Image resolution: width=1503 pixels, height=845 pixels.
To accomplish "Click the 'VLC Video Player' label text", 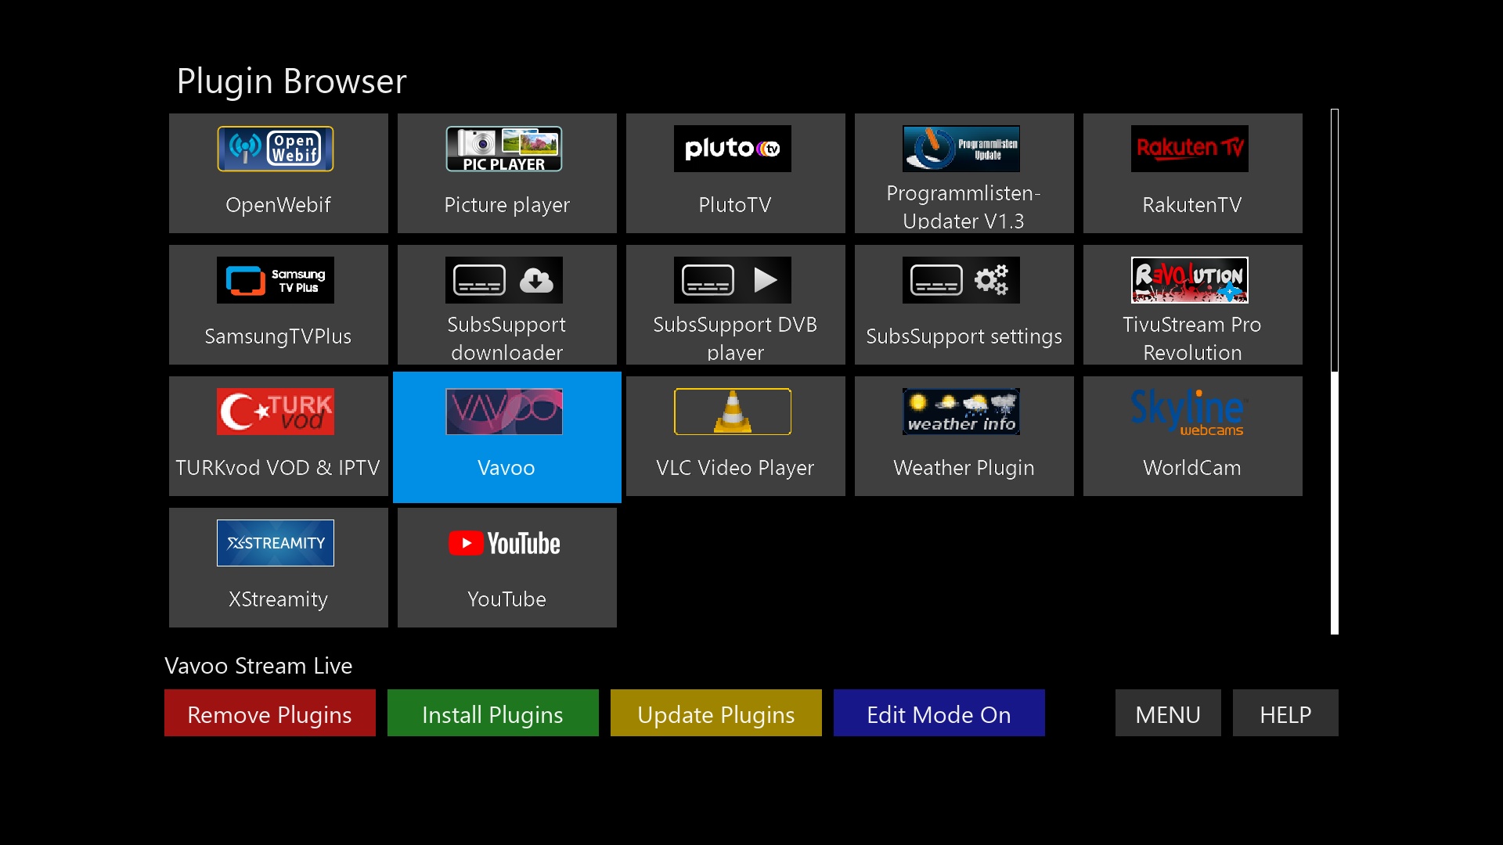I will click(x=735, y=468).
